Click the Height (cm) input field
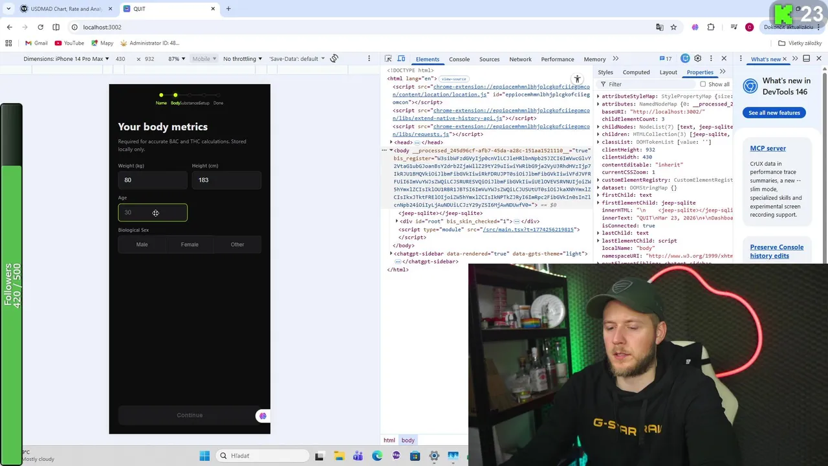This screenshot has width=828, height=466. pos(226,180)
